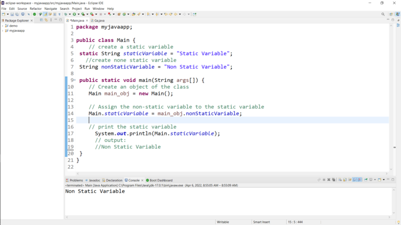Image resolution: width=401 pixels, height=225 pixels.
Task: Click the New file toolbar icon
Action: [3, 14]
